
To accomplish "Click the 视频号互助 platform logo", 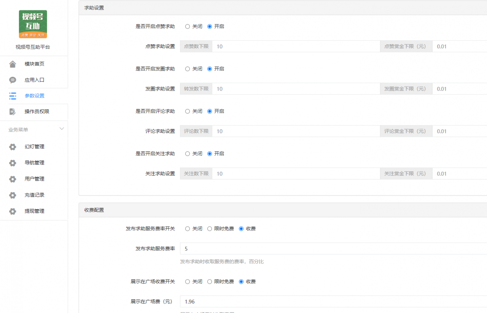I will pyautogui.click(x=33, y=24).
